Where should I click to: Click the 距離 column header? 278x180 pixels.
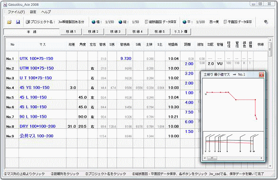pyautogui.click(x=188, y=45)
